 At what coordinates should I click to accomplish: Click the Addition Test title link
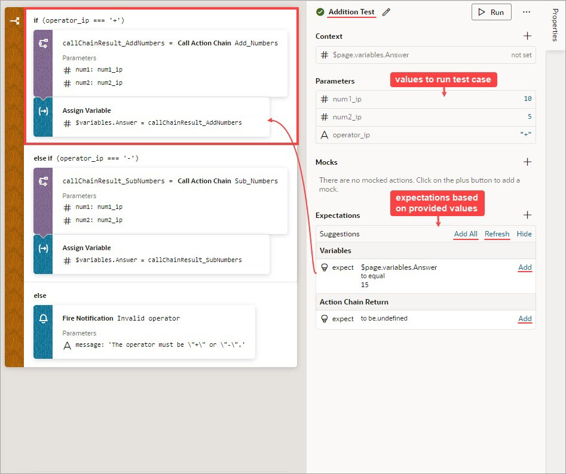[x=351, y=12]
